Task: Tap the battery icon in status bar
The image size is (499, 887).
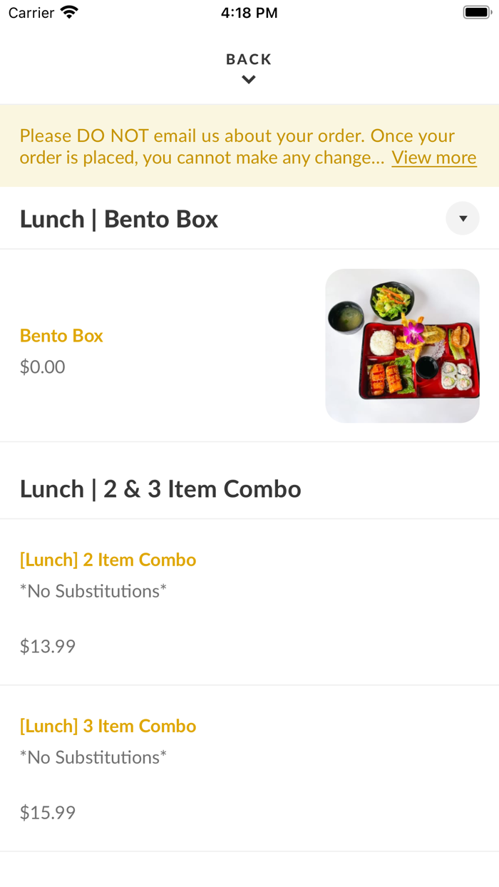Action: coord(477,12)
